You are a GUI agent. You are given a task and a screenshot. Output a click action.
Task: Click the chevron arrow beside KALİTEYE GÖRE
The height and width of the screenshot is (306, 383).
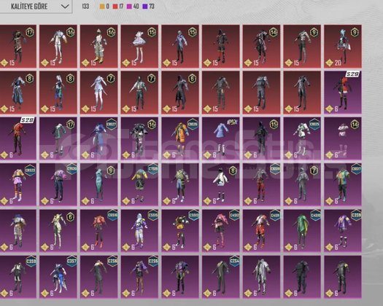pyautogui.click(x=65, y=7)
